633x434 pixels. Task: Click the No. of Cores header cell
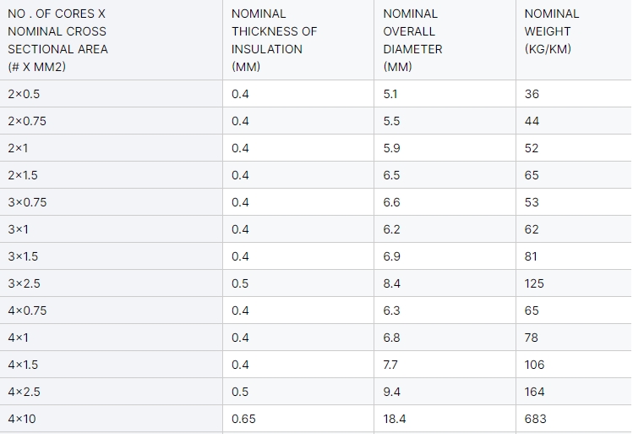111,40
